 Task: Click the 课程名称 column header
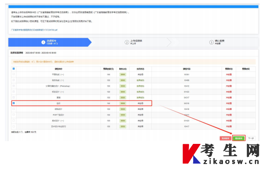tap(58, 69)
